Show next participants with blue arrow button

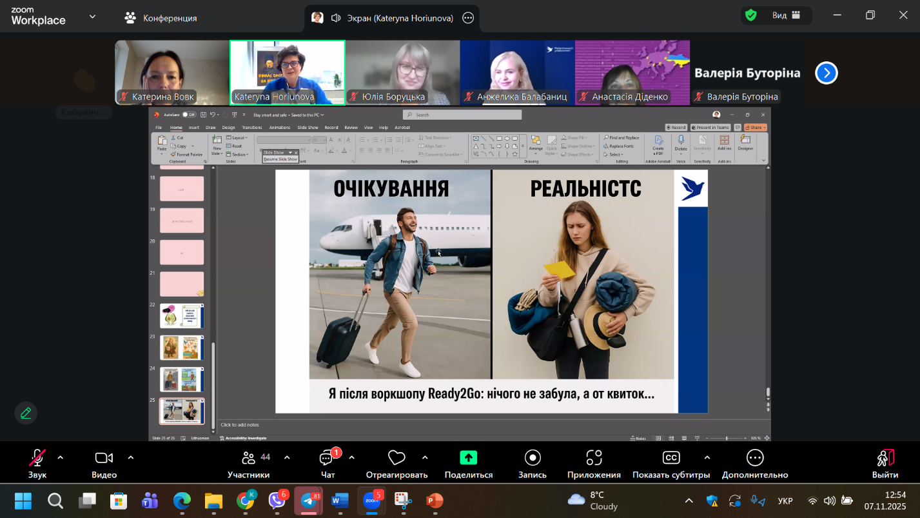tap(826, 73)
